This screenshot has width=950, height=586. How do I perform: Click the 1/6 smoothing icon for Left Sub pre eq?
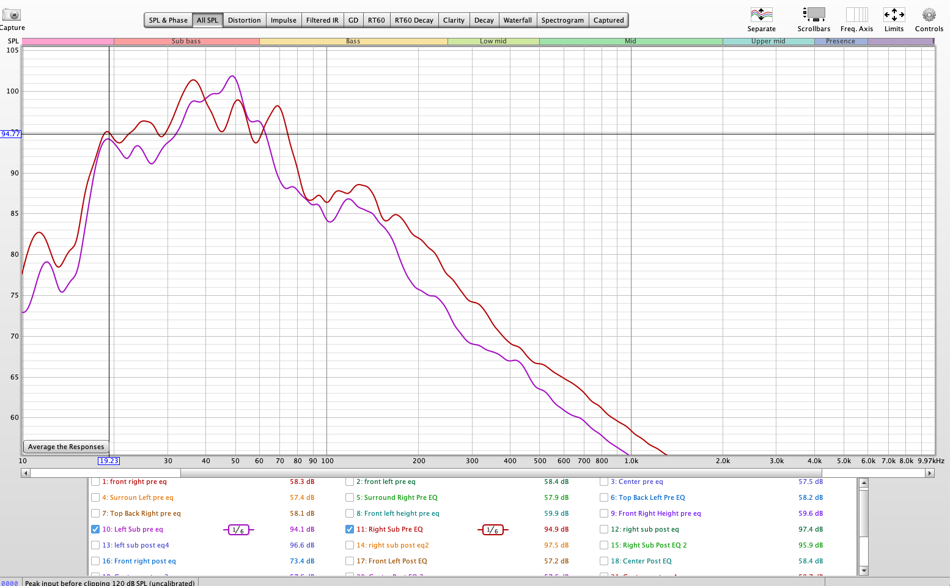(238, 530)
